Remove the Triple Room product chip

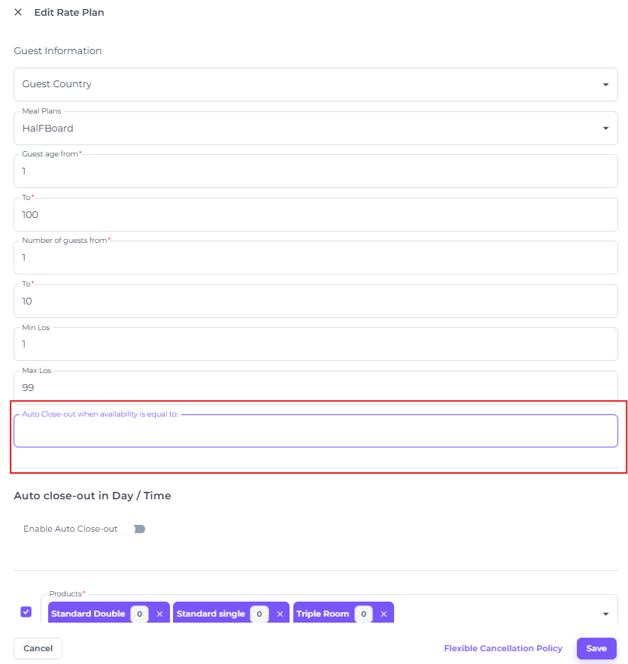tap(384, 614)
